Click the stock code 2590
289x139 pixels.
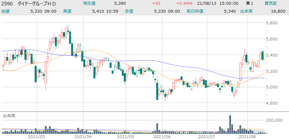[x=7, y=3]
